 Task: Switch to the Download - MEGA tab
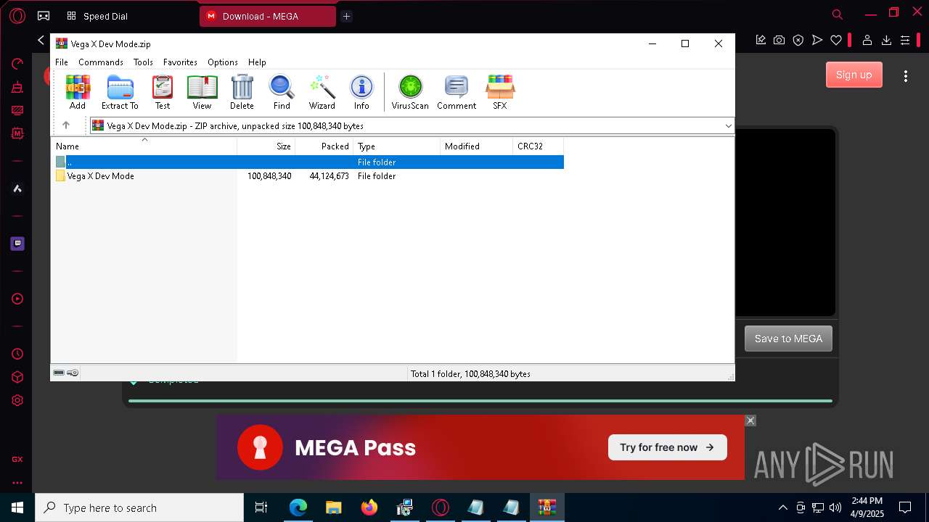(268, 16)
